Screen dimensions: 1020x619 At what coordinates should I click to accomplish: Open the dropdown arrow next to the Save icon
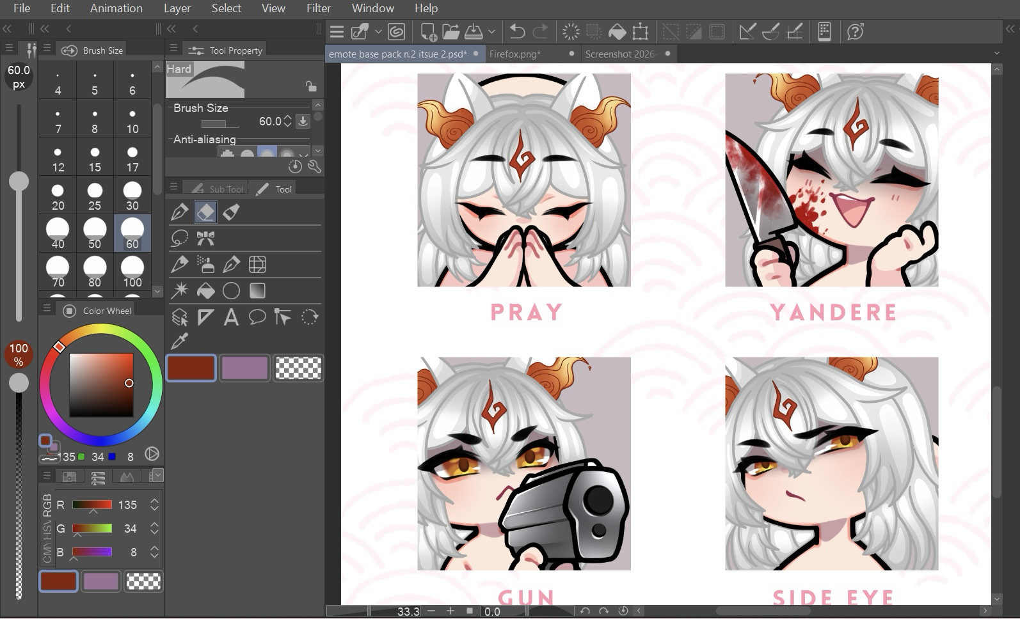click(x=491, y=31)
